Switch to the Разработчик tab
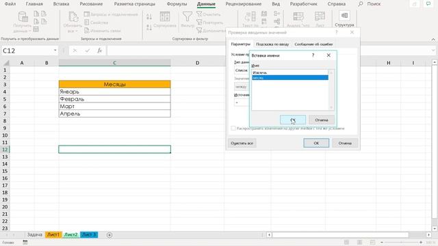 point(304,4)
